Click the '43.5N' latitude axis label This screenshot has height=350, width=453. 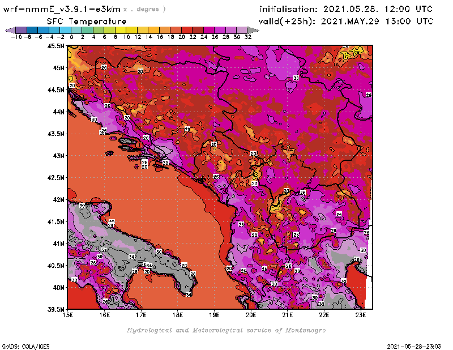coord(55,134)
